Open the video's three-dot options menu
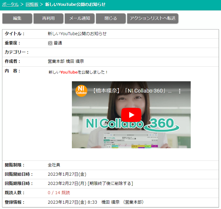The width and height of the screenshot is (221, 209). [179, 91]
